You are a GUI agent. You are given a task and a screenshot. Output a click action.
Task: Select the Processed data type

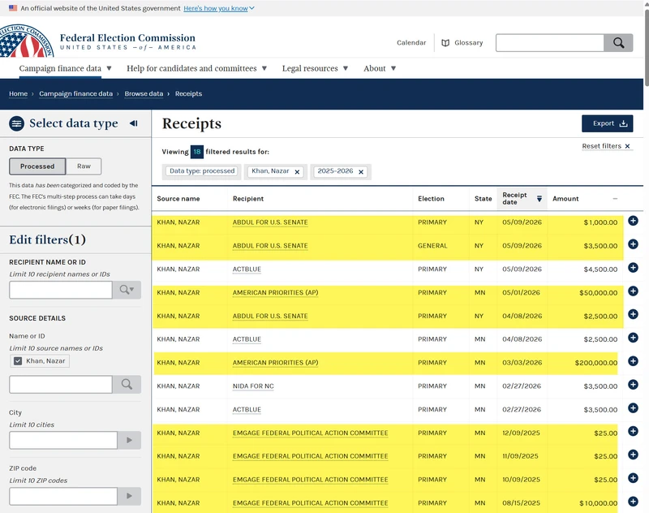[x=37, y=166]
